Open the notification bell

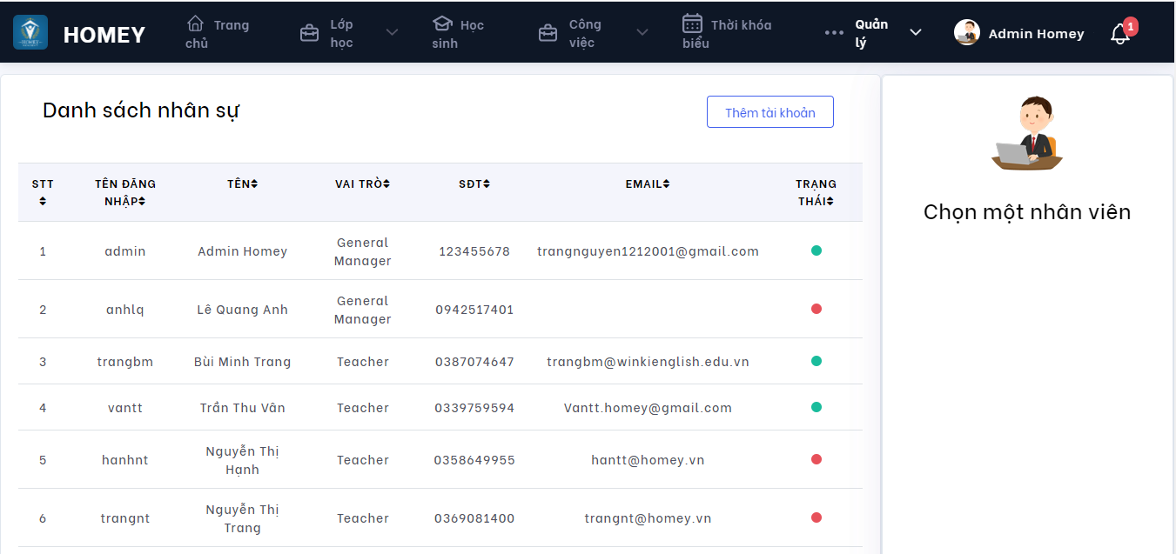1120,34
